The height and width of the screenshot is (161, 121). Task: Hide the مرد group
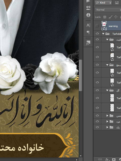pyautogui.click(x=97, y=121)
